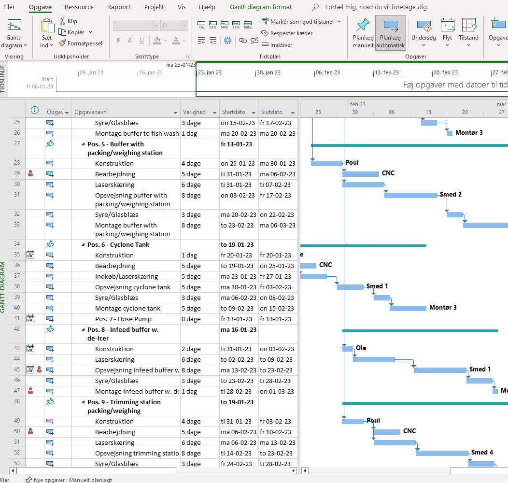The width and height of the screenshot is (508, 483).
Task: Collapse the Pos. 6 - Cyclone Tank group
Action: 83,245
